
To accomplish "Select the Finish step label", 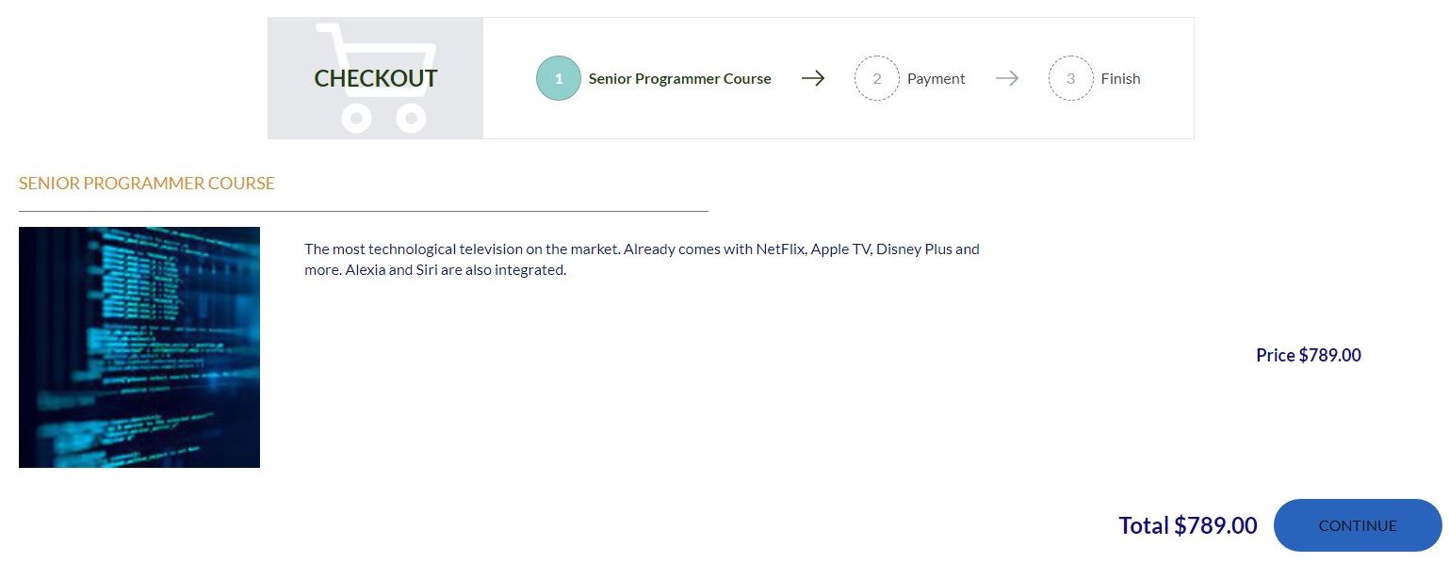I will click(1120, 78).
